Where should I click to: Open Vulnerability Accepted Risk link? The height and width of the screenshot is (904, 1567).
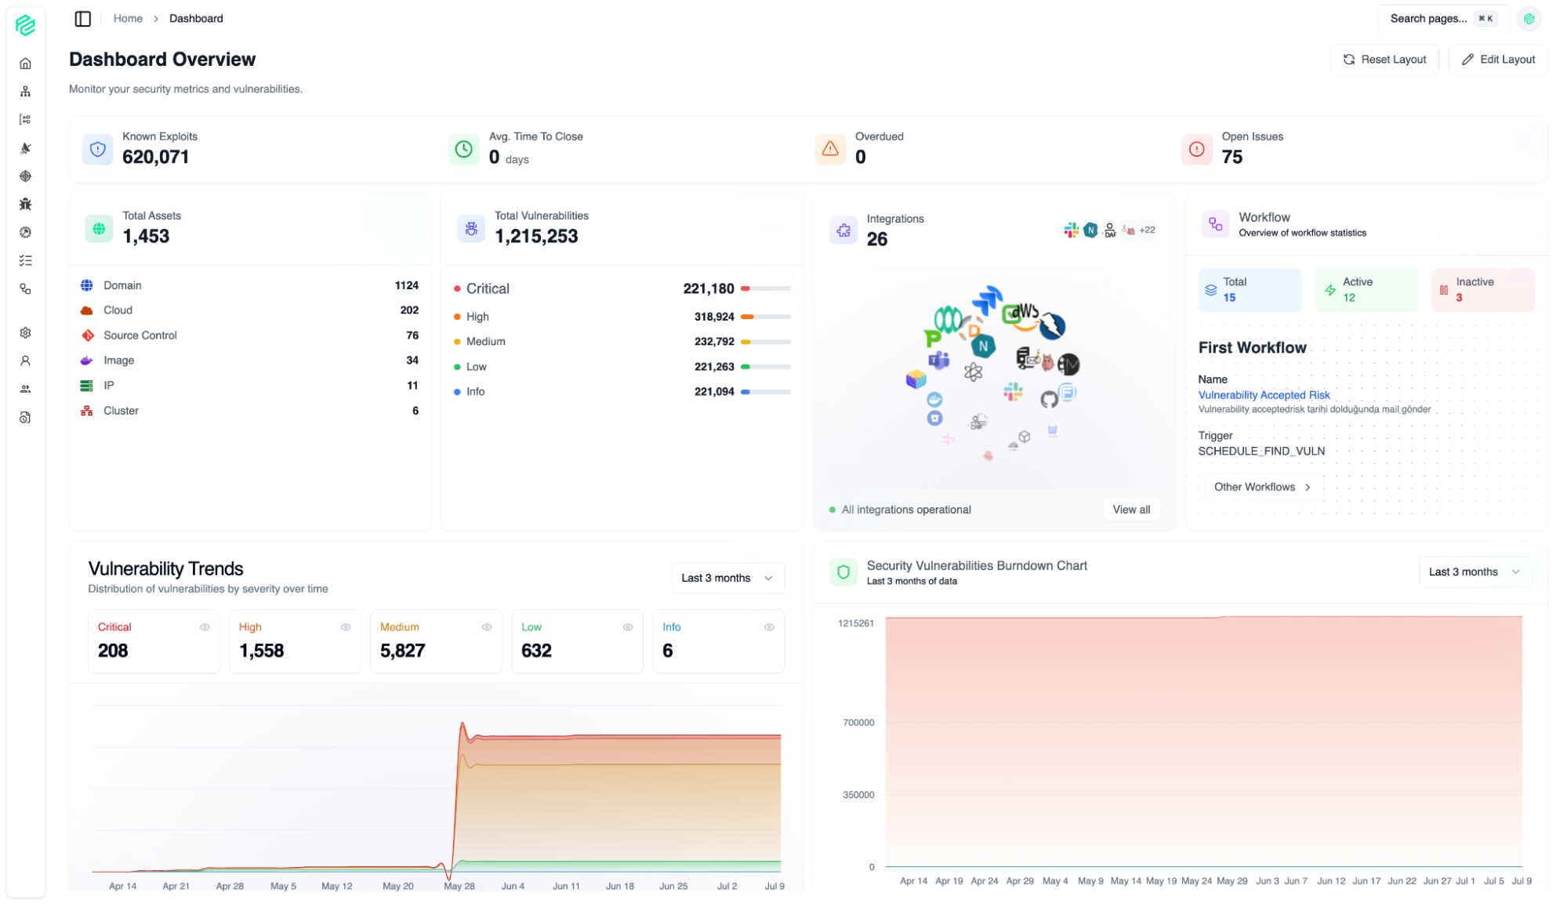coord(1264,395)
